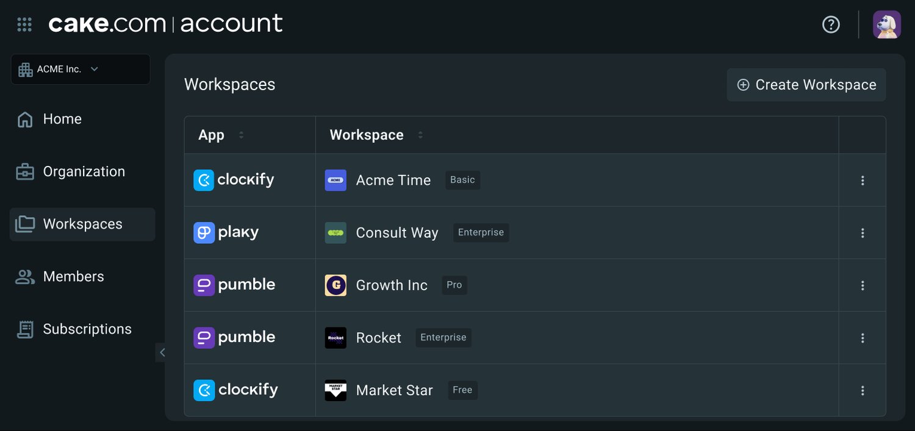Screen dimensions: 915x431
Task: Open kebab menu for Acme Time
Action: click(862, 180)
